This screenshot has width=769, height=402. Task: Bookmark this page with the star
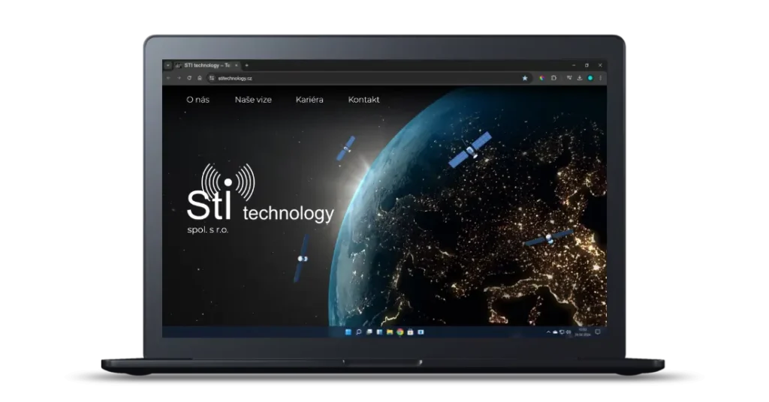(525, 78)
